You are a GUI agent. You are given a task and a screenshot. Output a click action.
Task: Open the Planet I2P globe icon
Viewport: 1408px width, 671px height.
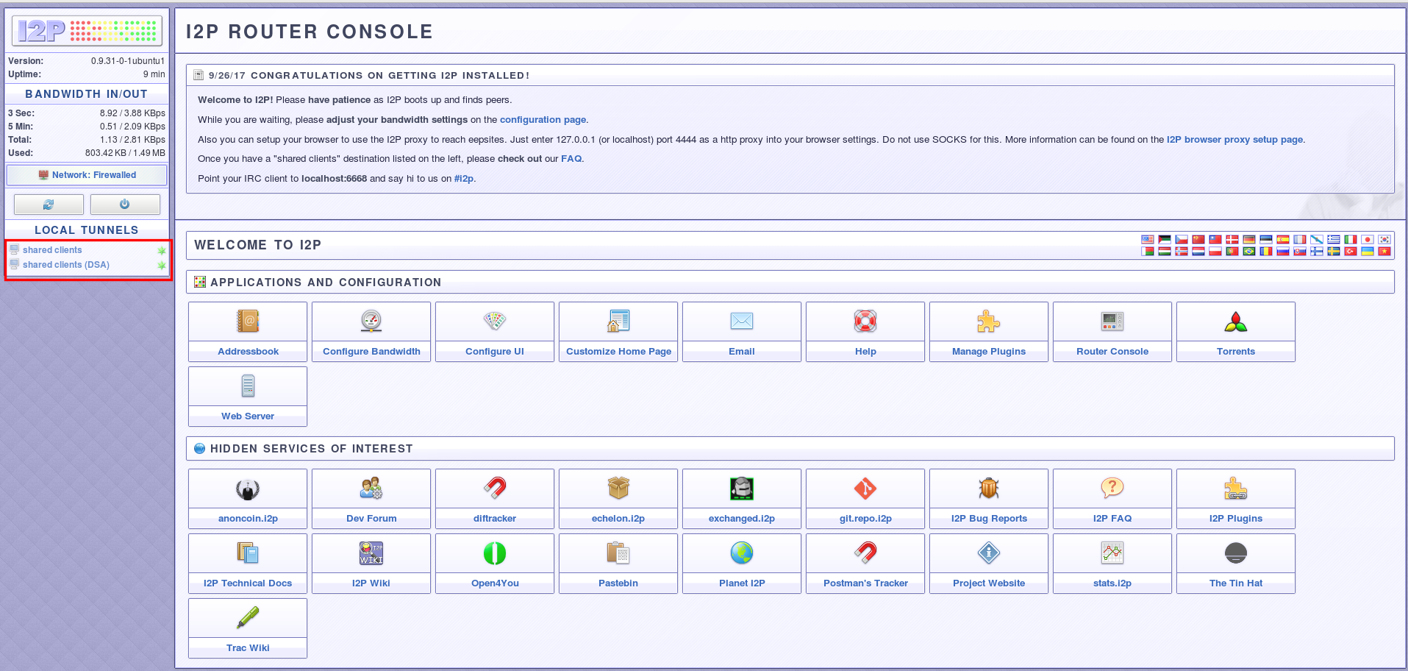pyautogui.click(x=742, y=553)
